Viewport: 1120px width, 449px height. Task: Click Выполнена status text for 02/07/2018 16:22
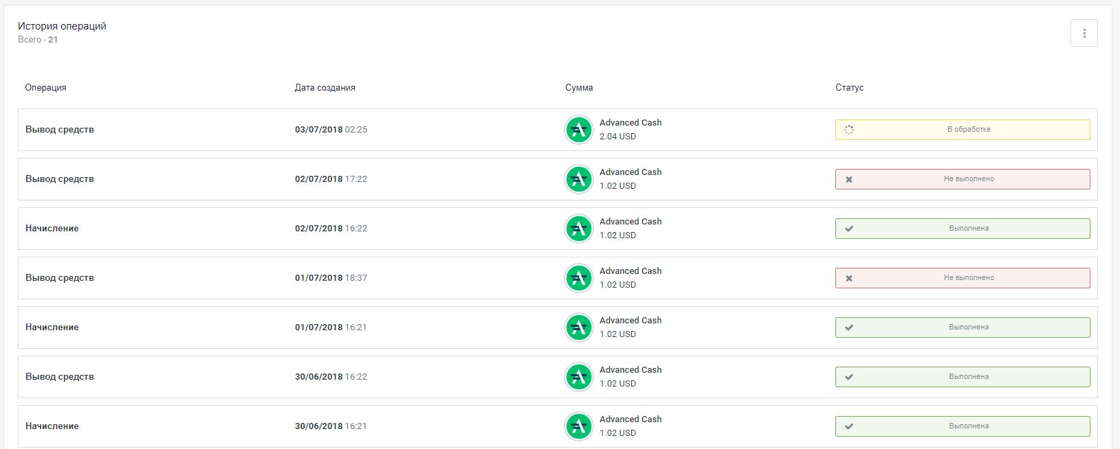969,228
